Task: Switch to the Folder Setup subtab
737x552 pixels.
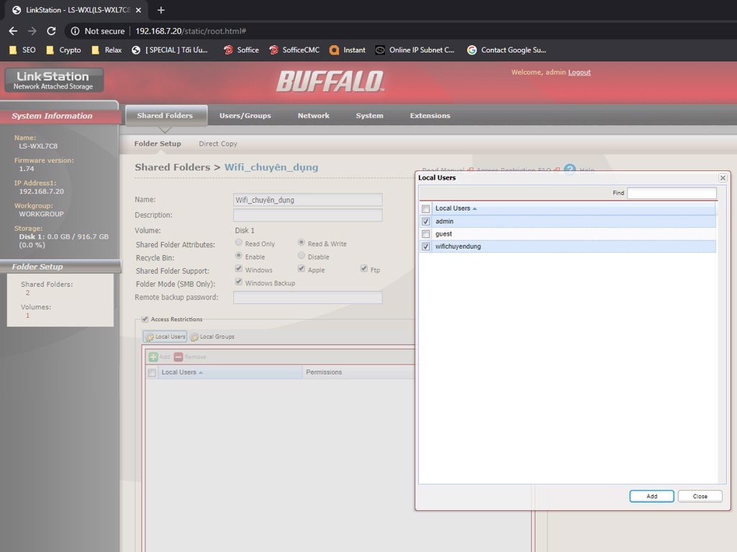Action: tap(158, 144)
